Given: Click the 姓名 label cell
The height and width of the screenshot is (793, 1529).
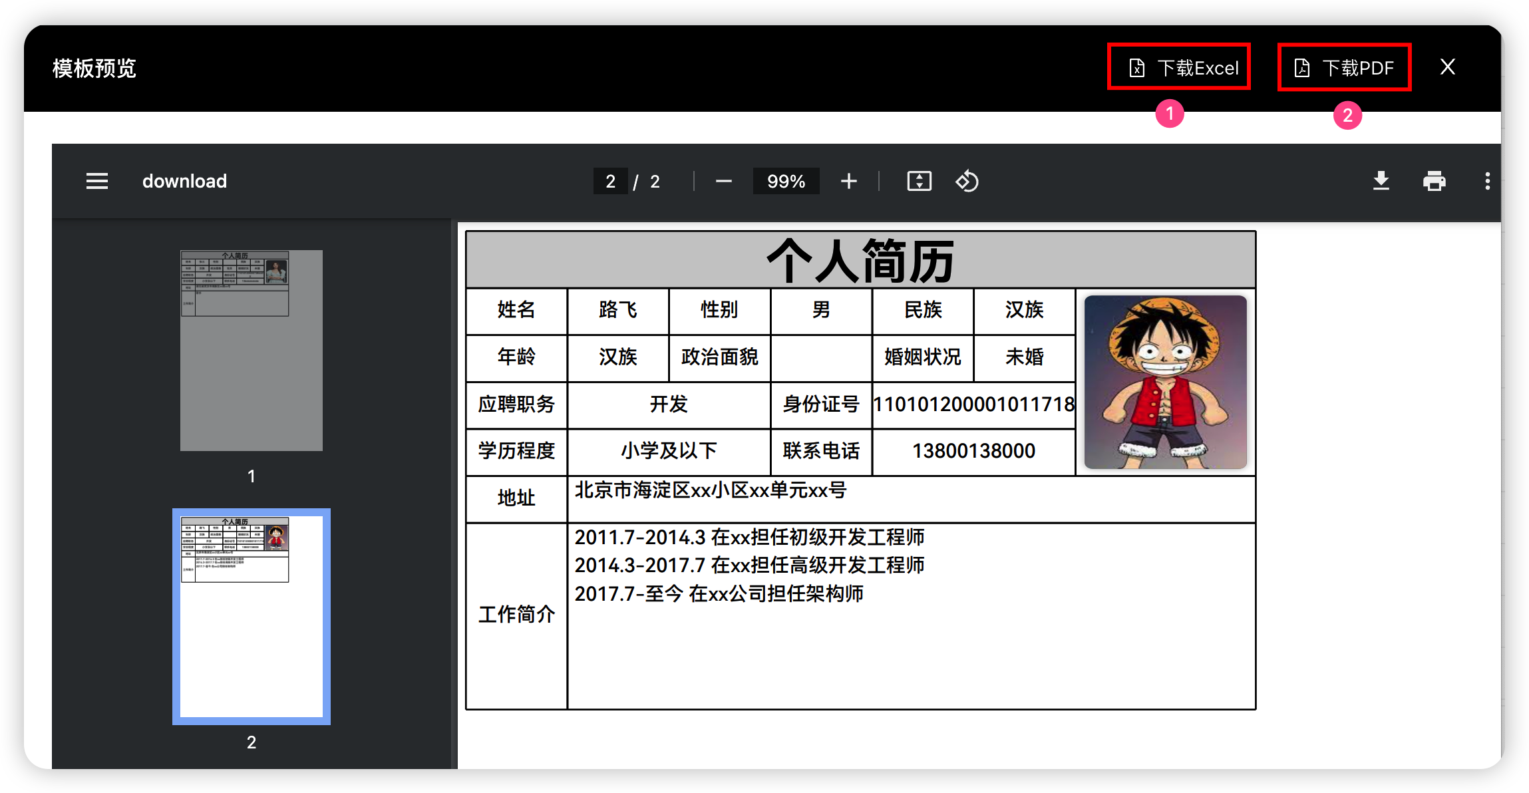Looking at the screenshot, I should pyautogui.click(x=516, y=310).
